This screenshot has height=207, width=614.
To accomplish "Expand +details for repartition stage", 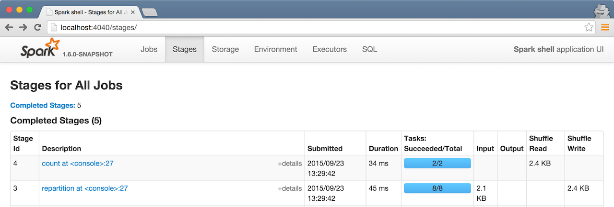I will (x=290, y=188).
